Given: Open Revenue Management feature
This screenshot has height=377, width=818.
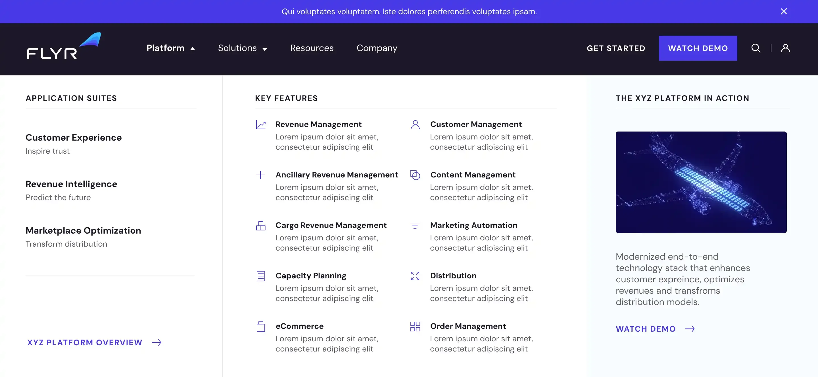Looking at the screenshot, I should click(x=318, y=124).
